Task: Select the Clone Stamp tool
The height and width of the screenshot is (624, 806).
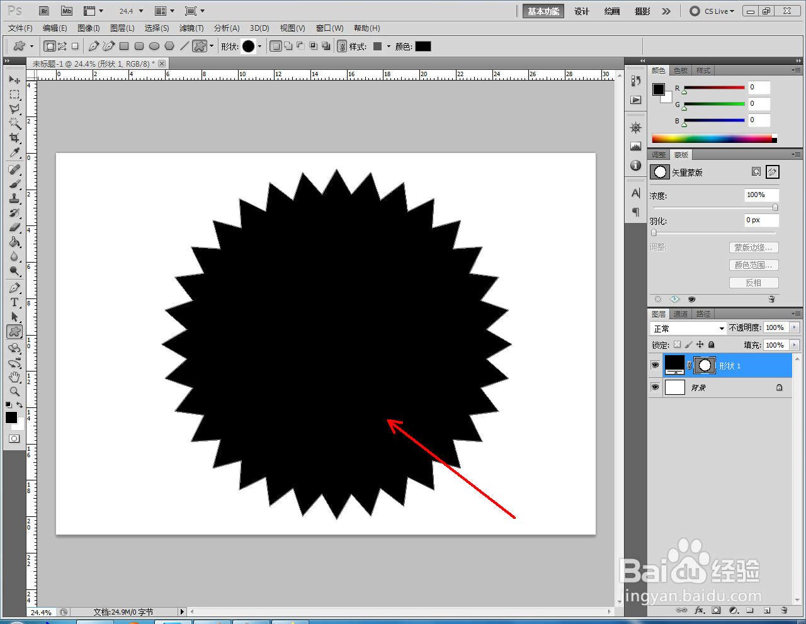Action: pos(14,198)
